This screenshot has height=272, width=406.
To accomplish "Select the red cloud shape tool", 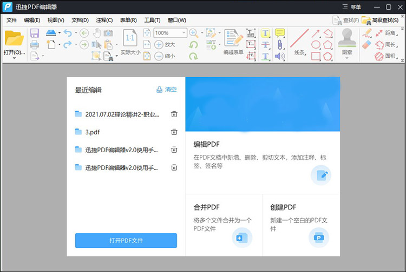I will point(328,56).
